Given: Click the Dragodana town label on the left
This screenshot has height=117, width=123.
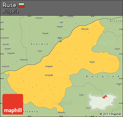Looking at the screenshot, I should 11,53.
